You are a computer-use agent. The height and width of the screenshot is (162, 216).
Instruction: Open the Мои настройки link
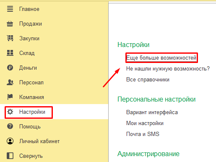tap(145, 123)
